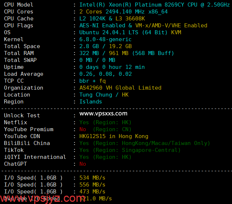Click the load average '0.26, 0.08, 0.02'

[x=106, y=74]
